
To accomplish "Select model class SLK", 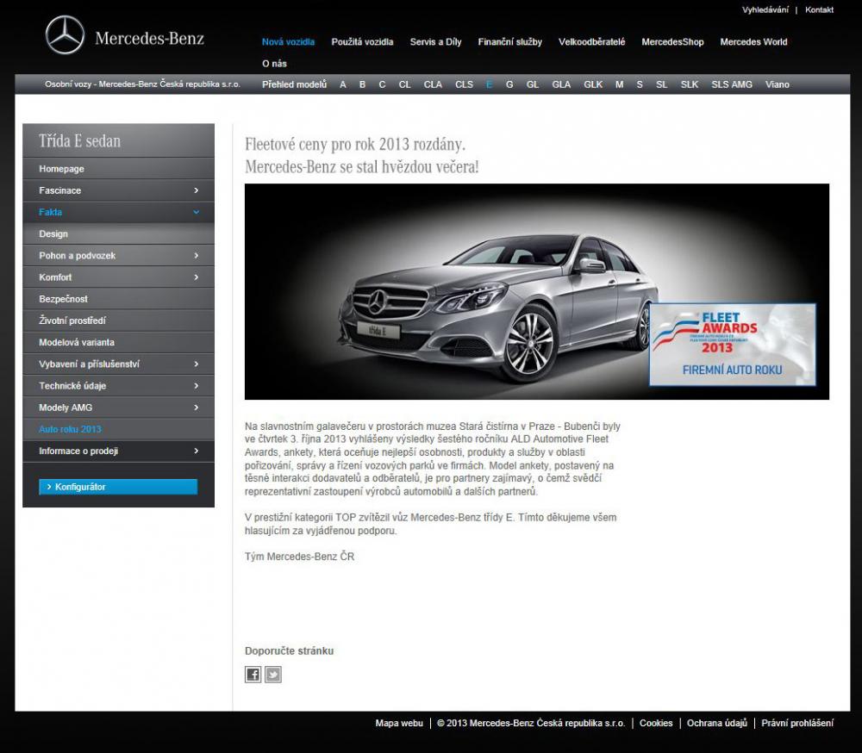I will [690, 84].
